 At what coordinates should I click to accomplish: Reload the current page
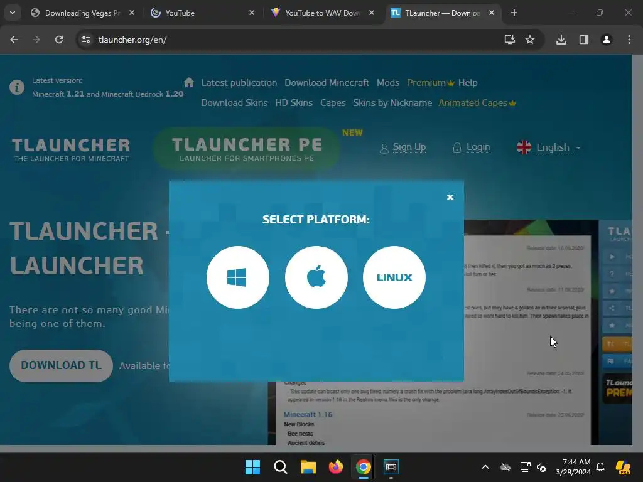click(59, 40)
